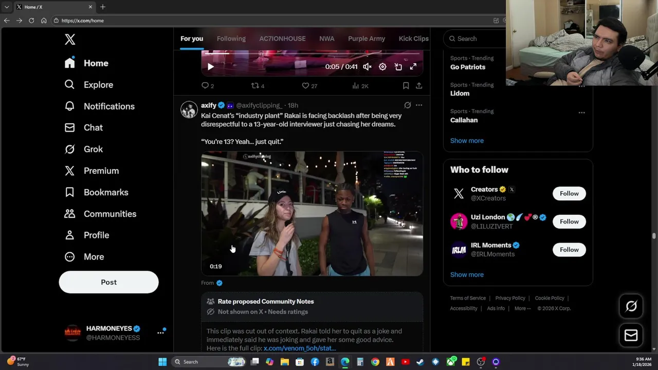658x370 pixels.
Task: Reload the page in the browser
Action: tap(31, 21)
